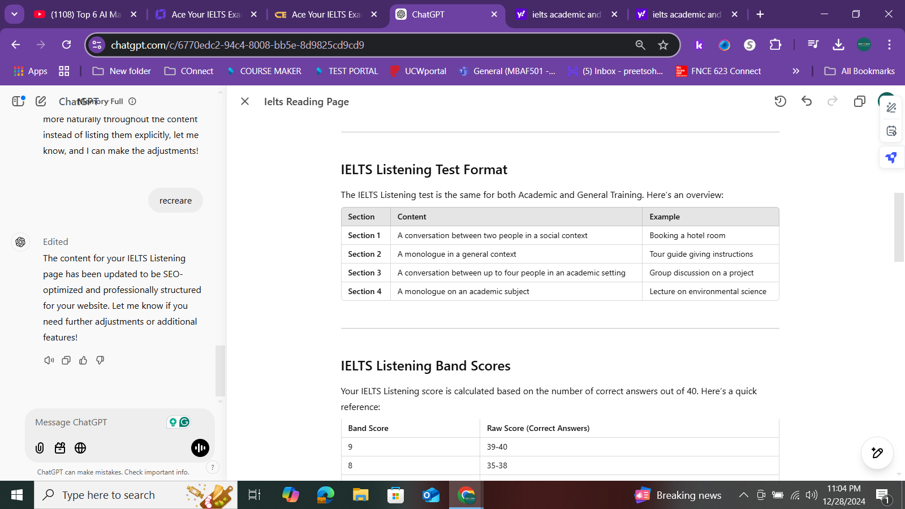Open Task View on taskbar
Image resolution: width=905 pixels, height=509 pixels.
coord(255,495)
